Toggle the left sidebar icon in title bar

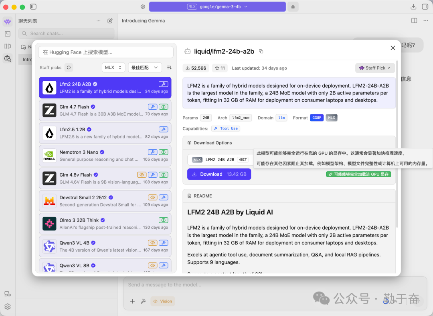(33, 7)
